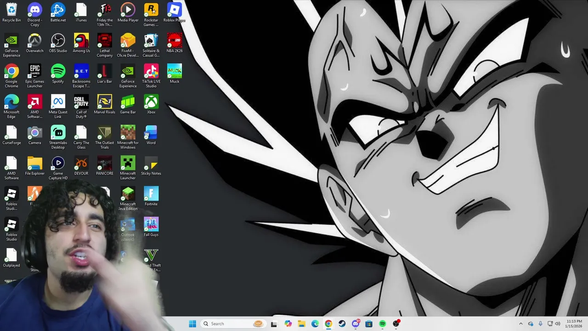Expand hidden system tray icons

point(520,324)
